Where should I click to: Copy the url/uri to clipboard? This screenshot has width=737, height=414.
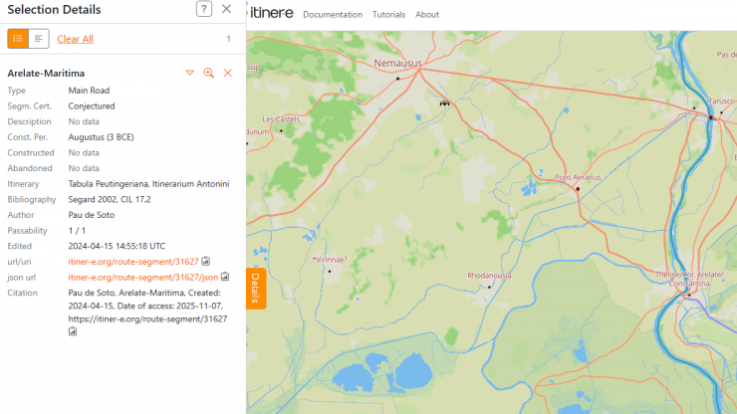pyautogui.click(x=206, y=262)
